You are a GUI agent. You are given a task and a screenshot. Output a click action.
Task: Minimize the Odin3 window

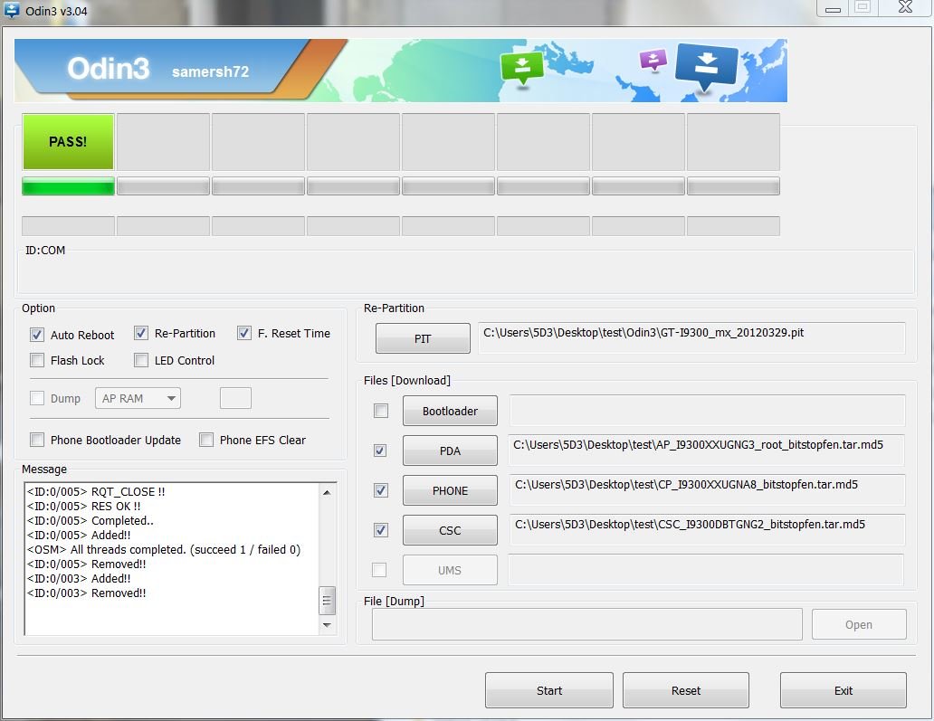(x=834, y=8)
